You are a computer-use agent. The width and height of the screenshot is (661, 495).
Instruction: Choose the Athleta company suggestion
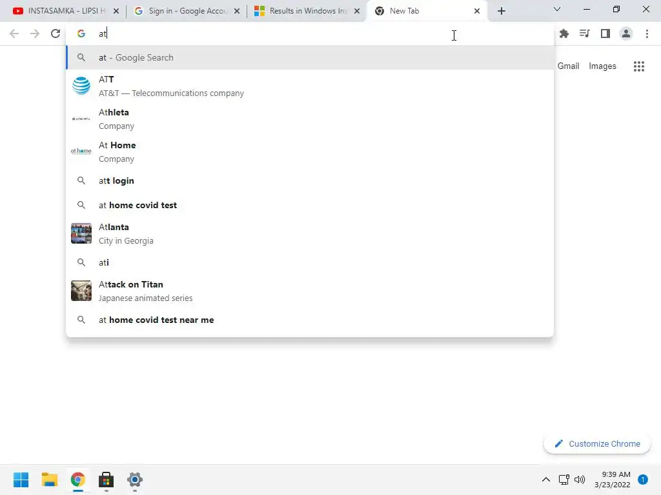[x=310, y=119]
